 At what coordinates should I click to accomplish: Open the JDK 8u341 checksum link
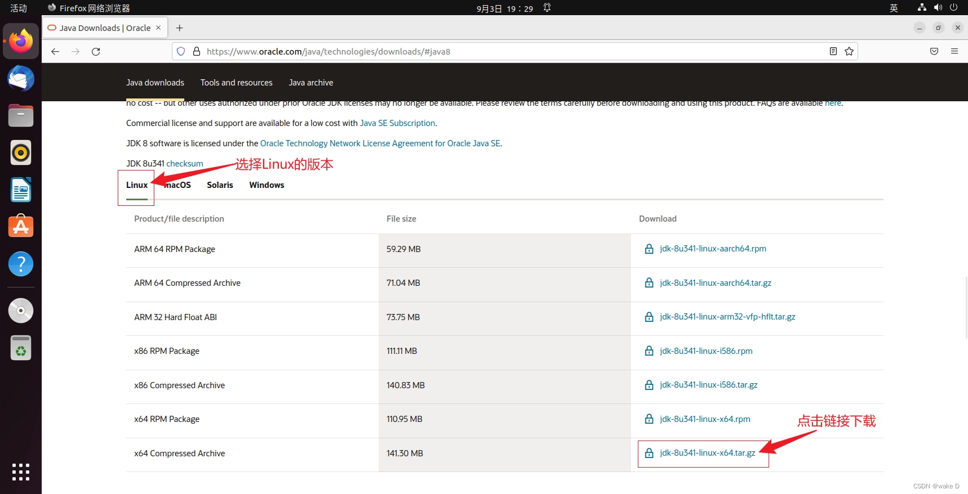(x=185, y=164)
